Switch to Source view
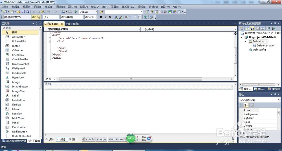The image size is (282, 151). (72, 139)
